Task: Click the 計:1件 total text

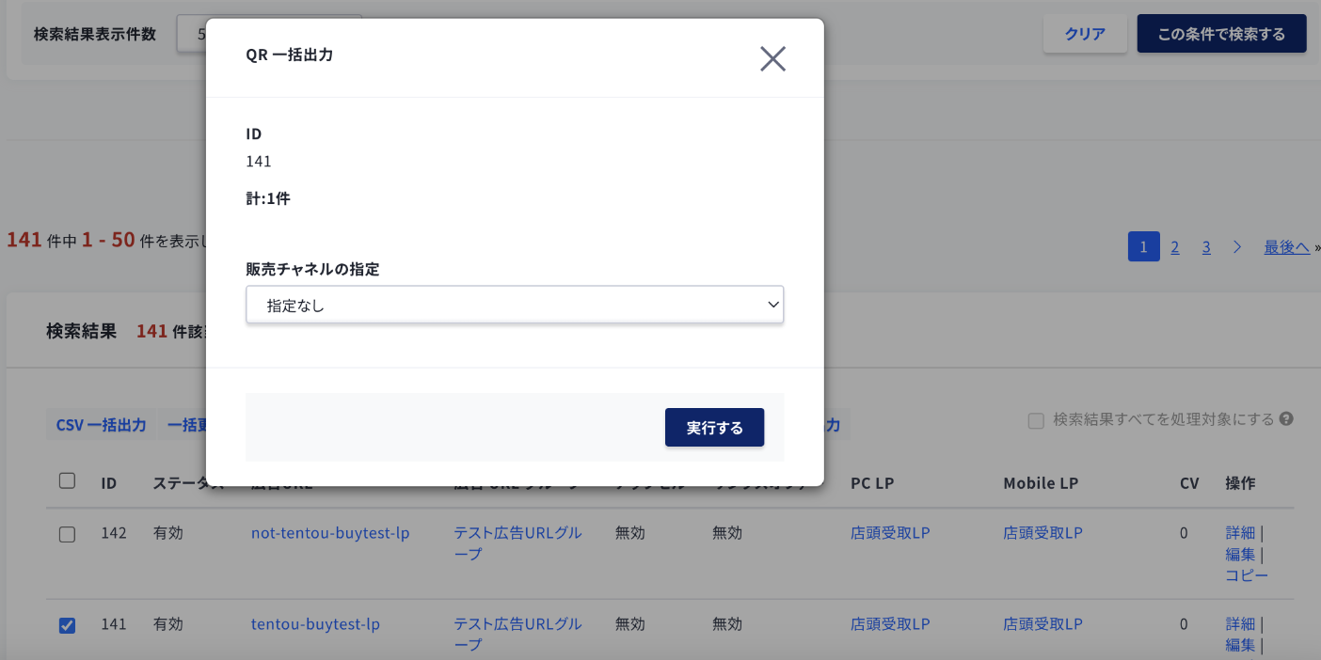Action: (268, 199)
